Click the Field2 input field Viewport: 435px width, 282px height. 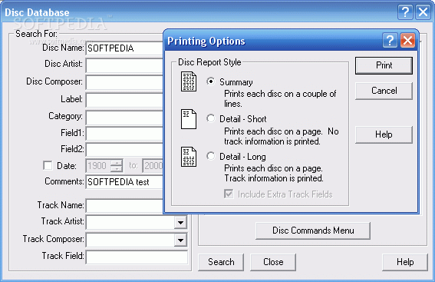(x=124, y=150)
